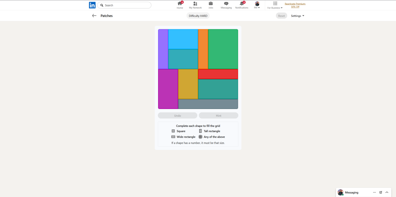Click the Messaging overlay profile picture

[340, 192]
